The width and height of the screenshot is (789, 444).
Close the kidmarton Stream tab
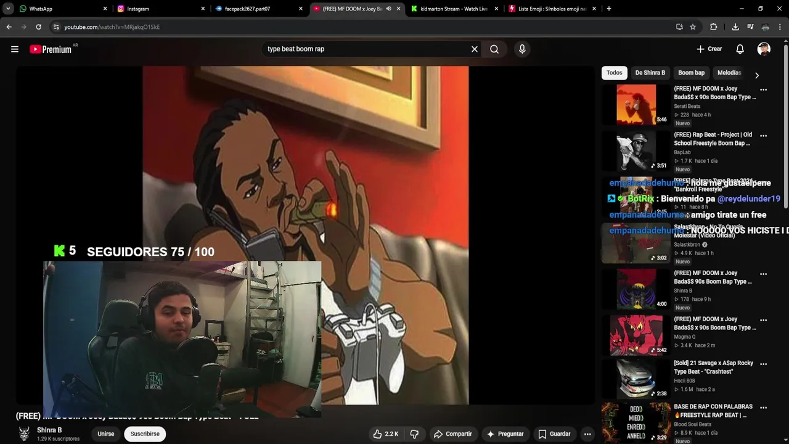coord(497,9)
